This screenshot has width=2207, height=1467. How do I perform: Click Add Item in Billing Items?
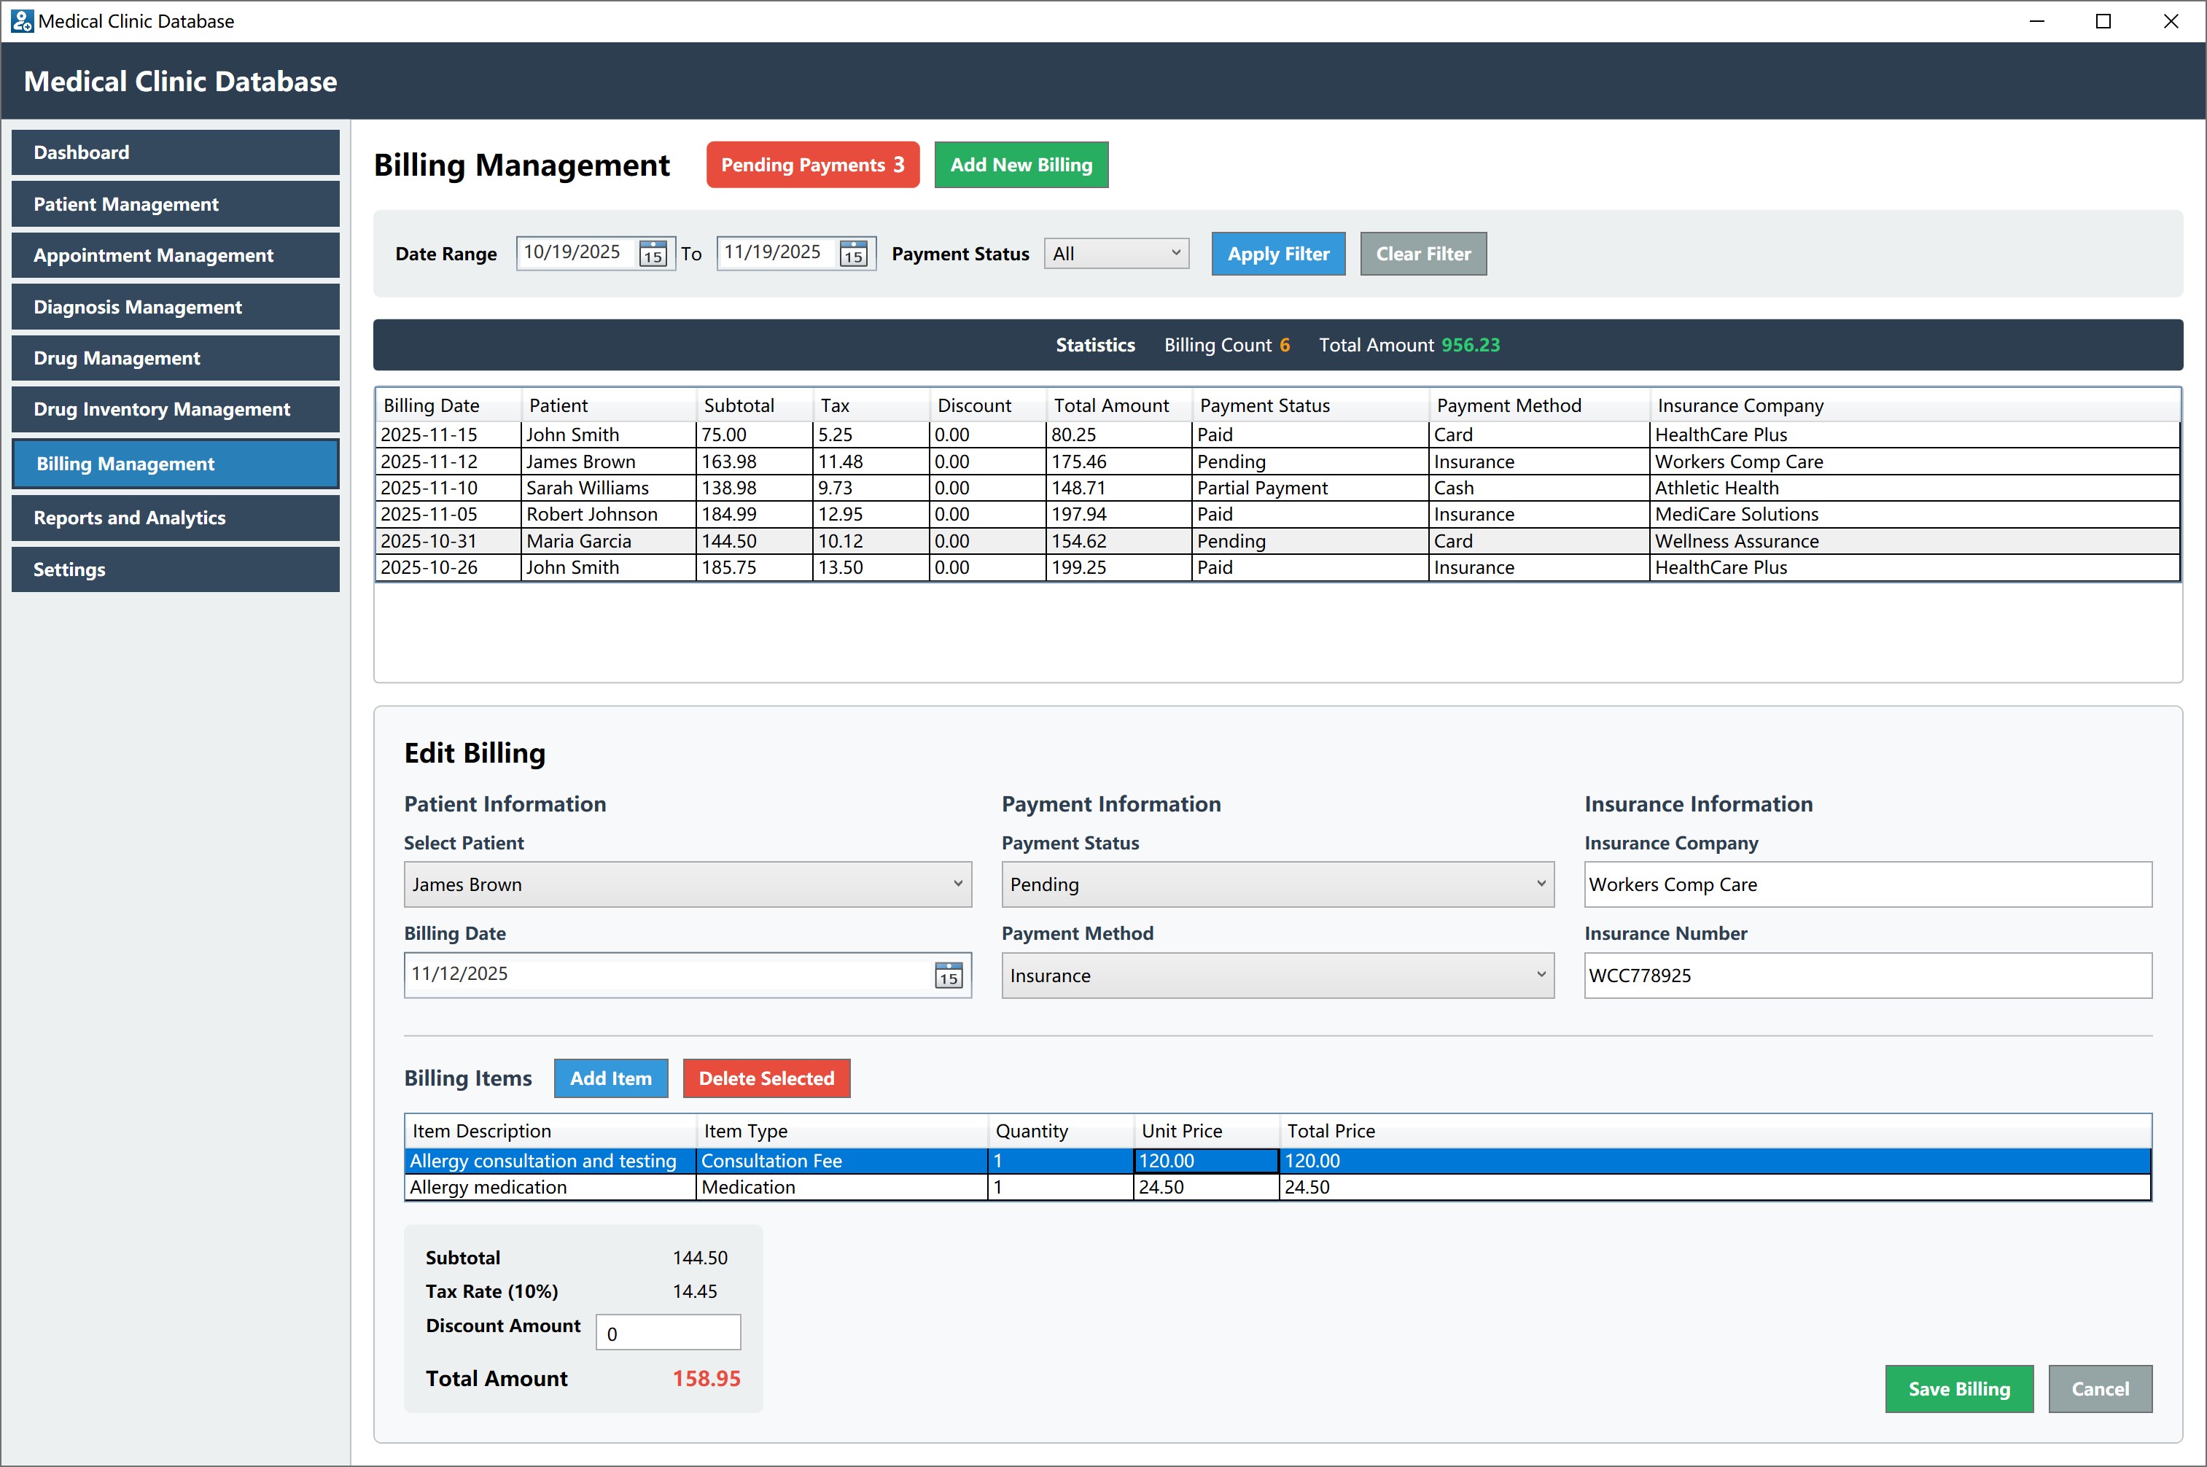[610, 1078]
